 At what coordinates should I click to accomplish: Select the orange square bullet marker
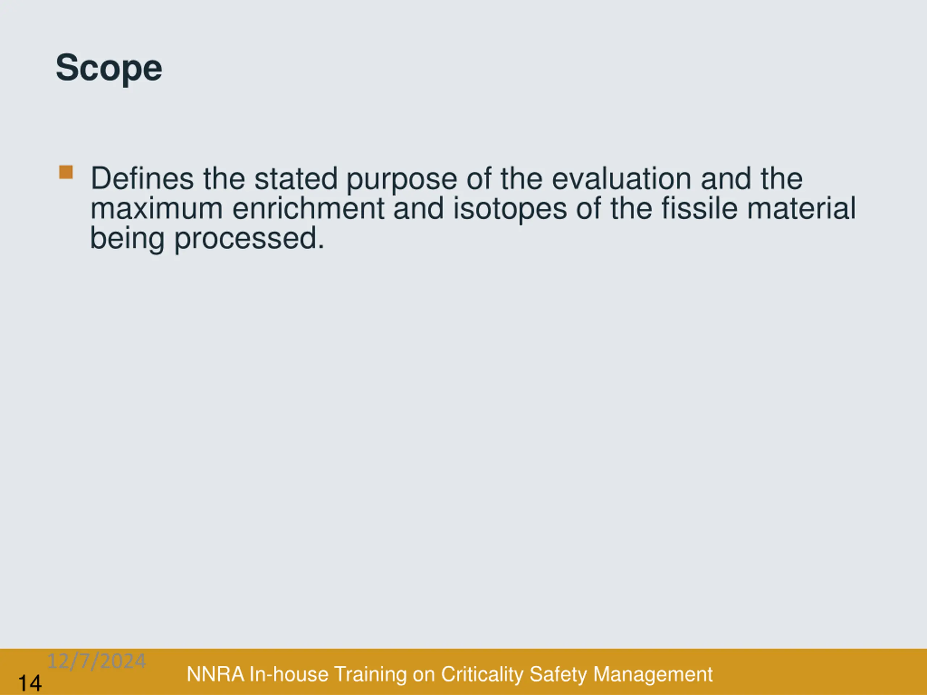click(x=66, y=172)
